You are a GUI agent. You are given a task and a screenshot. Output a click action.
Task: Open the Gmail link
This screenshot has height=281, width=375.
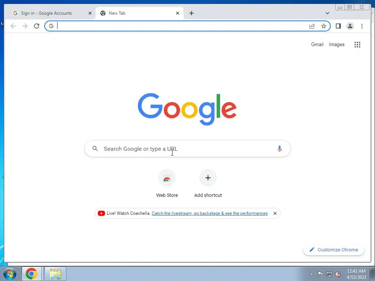point(317,44)
